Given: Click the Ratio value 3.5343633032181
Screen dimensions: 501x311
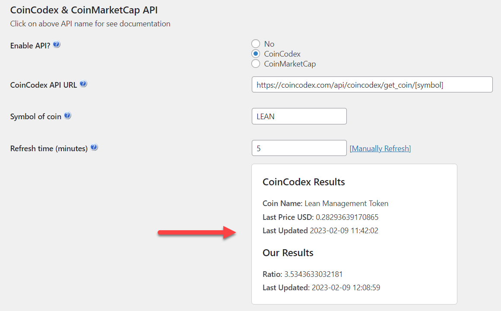Looking at the screenshot, I should [x=314, y=274].
